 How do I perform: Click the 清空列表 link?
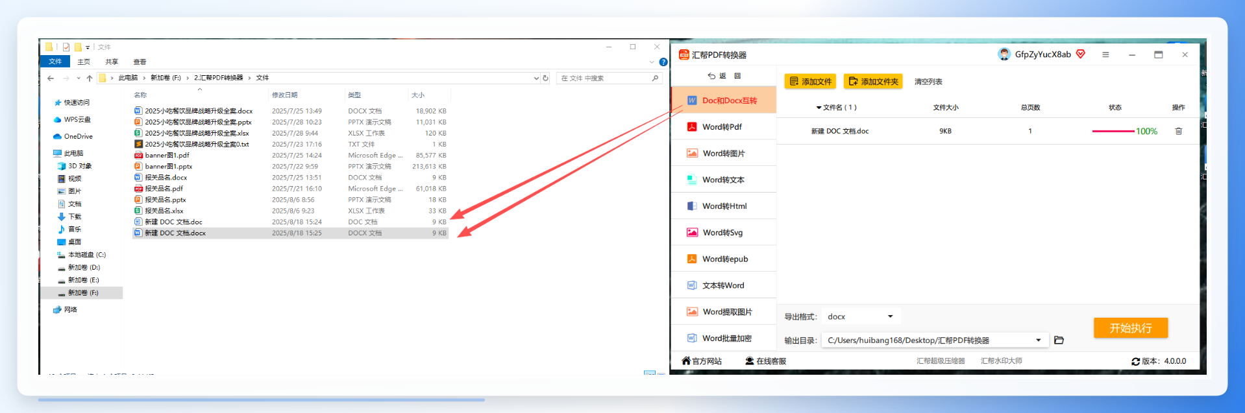click(x=928, y=82)
